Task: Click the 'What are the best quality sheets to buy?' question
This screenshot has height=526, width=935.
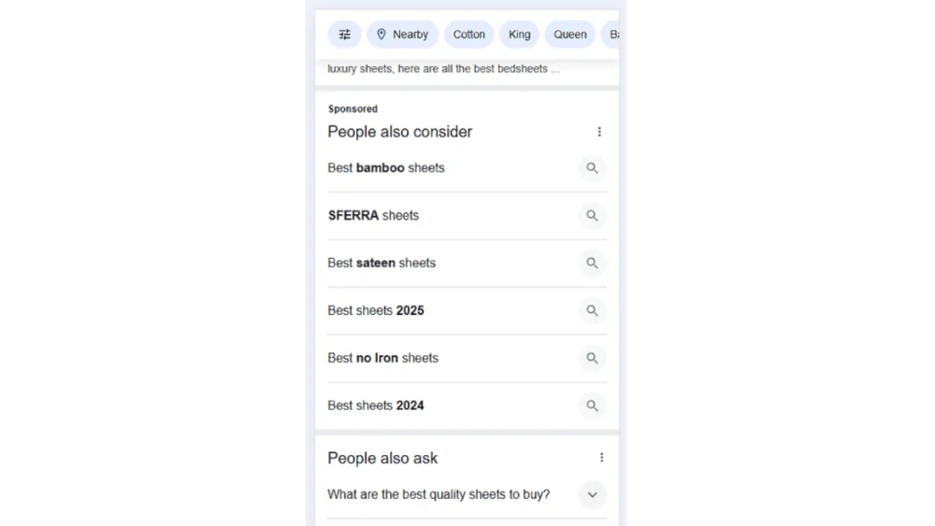Action: click(439, 494)
